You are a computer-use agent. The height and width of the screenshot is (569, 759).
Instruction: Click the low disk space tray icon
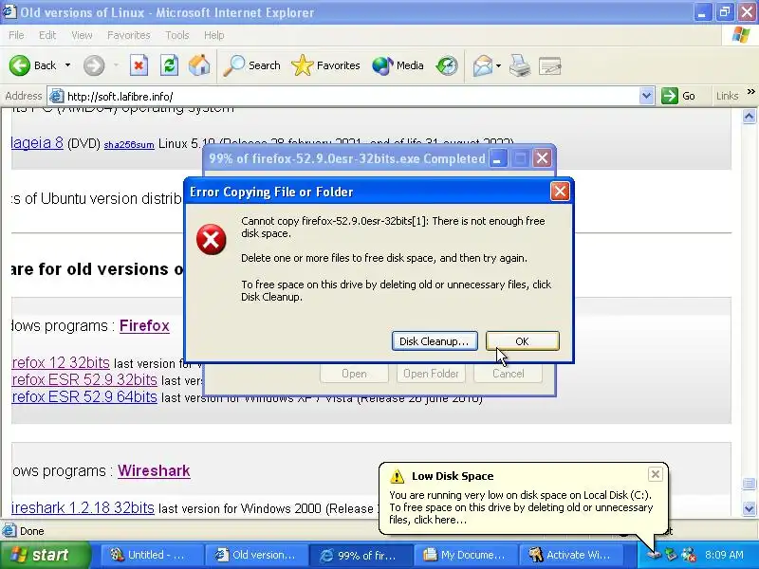654,555
